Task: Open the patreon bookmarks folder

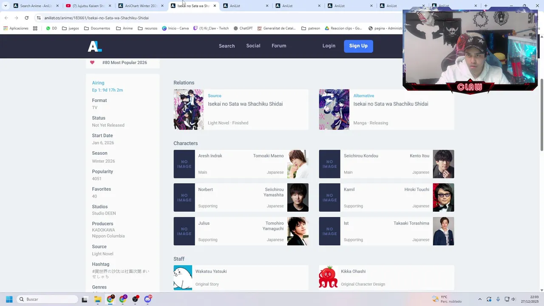Action: (x=311, y=28)
